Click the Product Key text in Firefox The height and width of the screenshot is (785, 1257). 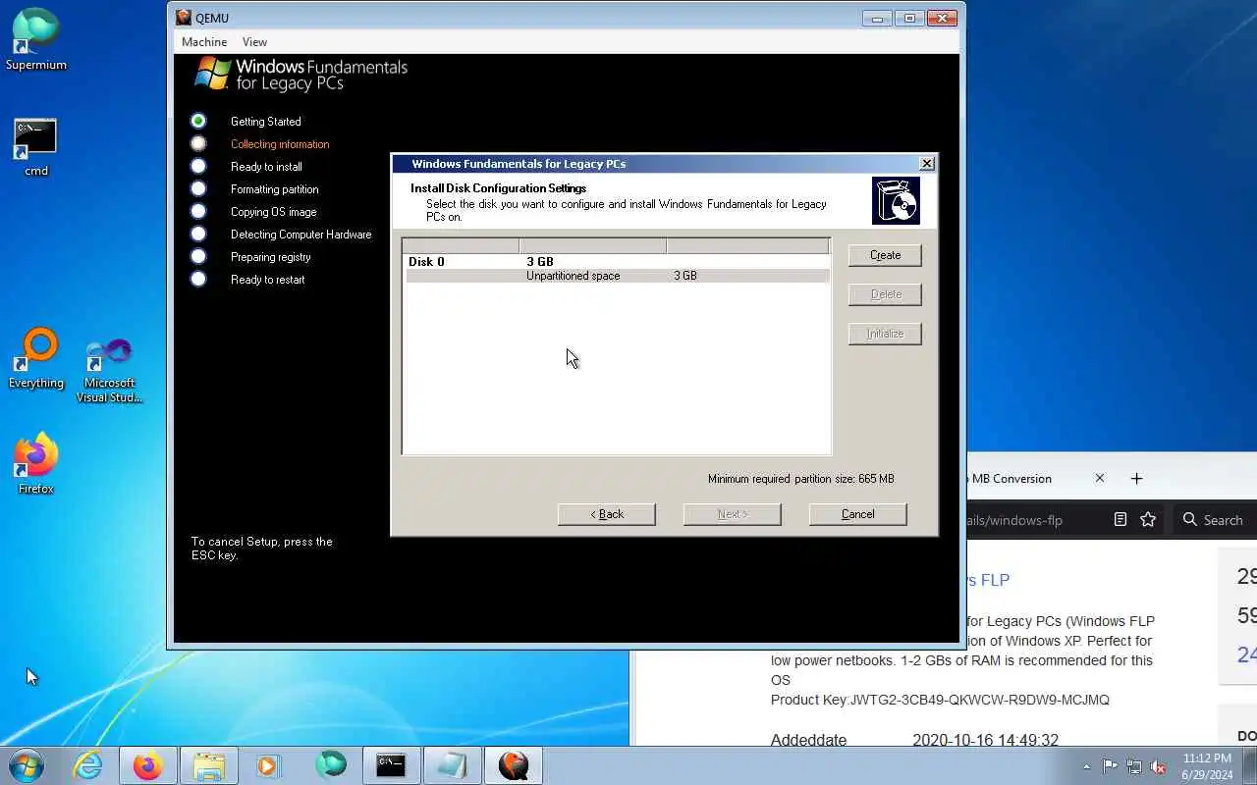[940, 700]
